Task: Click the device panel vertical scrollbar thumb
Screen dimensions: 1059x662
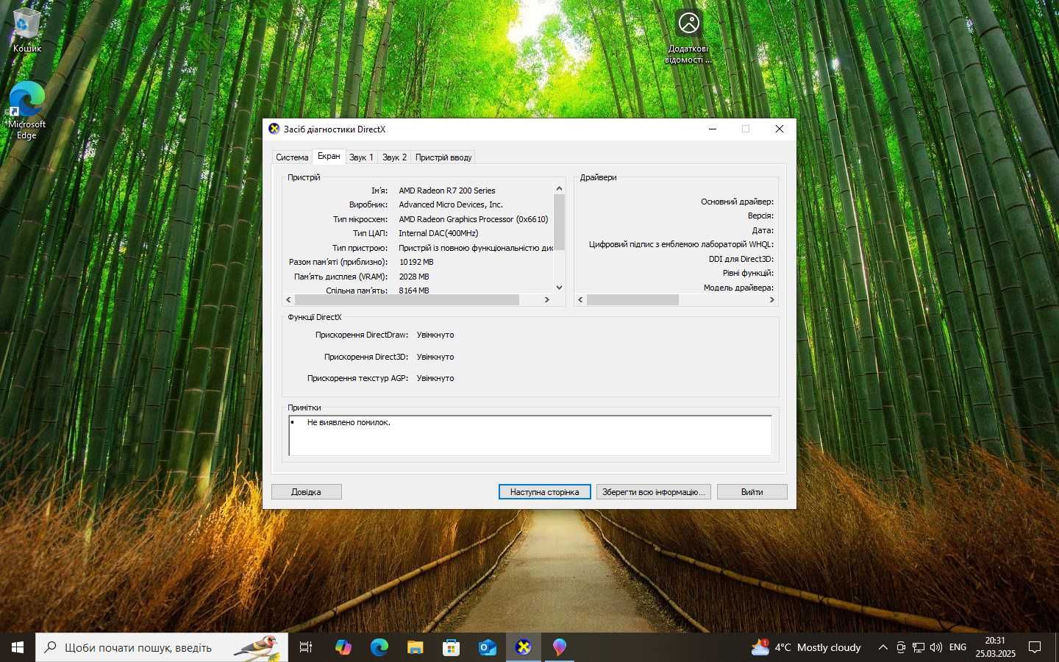Action: (x=559, y=222)
